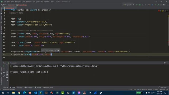Open the Project tool window sidebar button

[x=1, y=11]
